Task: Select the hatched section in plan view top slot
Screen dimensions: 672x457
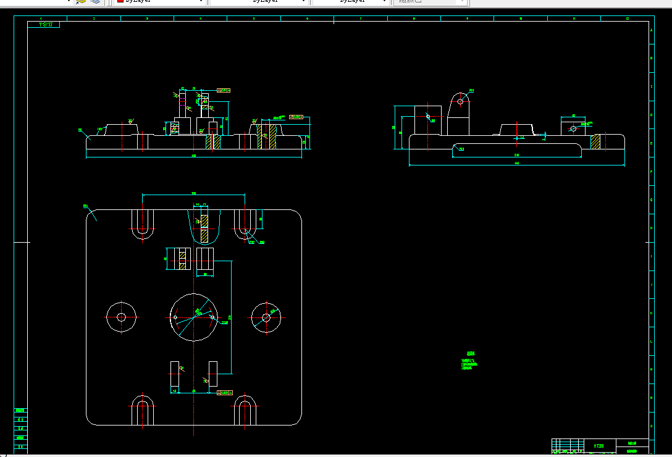Action: coord(204,229)
